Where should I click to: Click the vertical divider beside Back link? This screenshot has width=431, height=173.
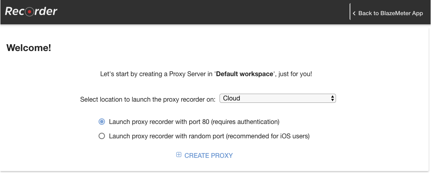[350, 12]
